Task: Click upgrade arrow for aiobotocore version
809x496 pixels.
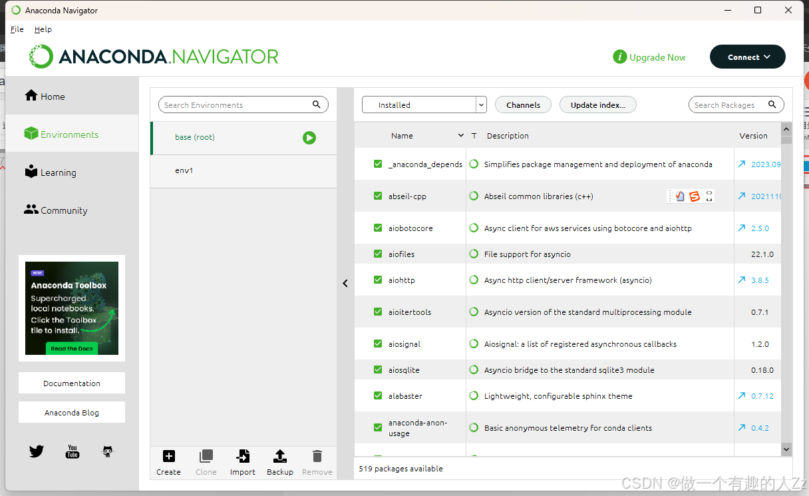Action: [742, 228]
